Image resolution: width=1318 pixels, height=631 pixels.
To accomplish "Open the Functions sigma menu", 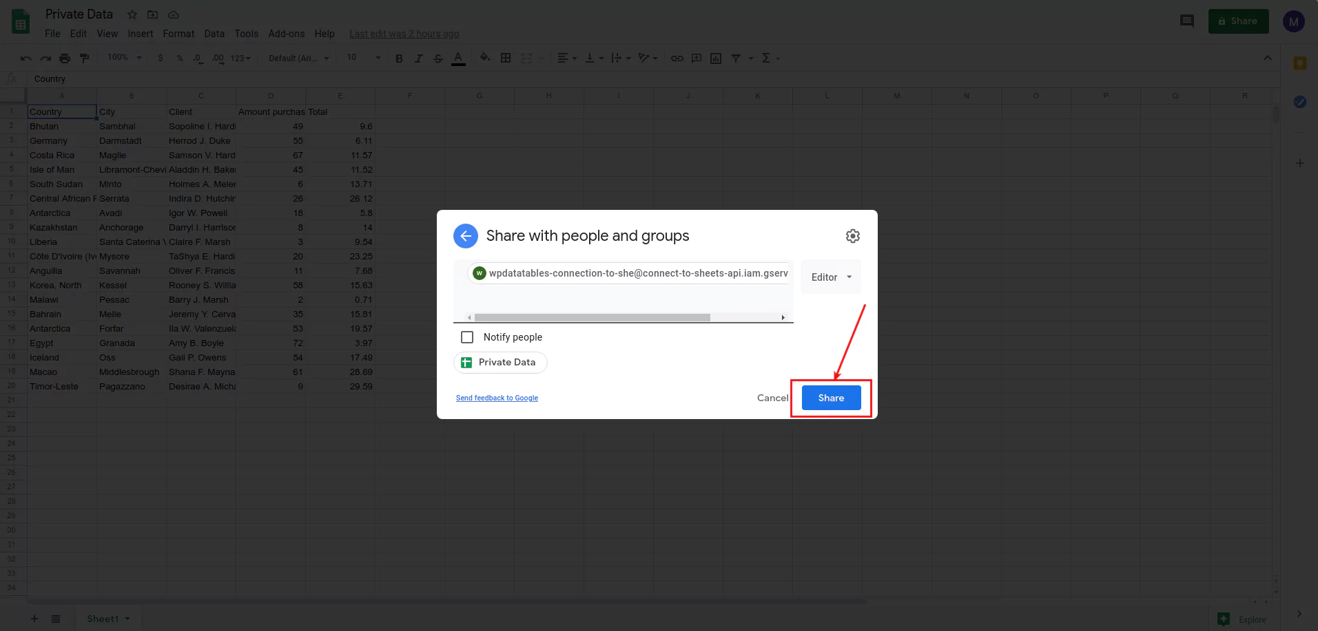I will [767, 58].
